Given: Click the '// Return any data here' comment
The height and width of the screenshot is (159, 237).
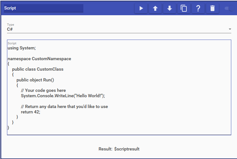Looking at the screenshot, I should coord(64,106).
